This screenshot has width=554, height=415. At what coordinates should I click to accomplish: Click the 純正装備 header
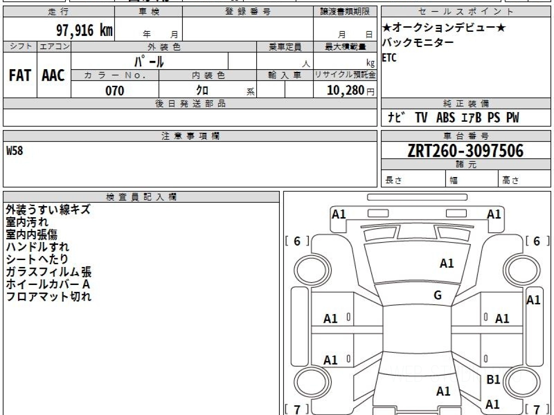tap(466, 104)
